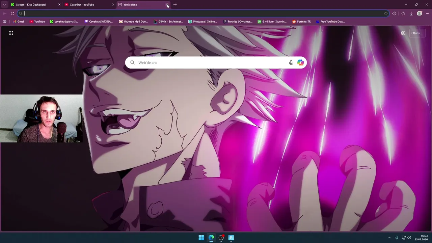Viewport: 432px width, 243px height.
Task: Start voice search with microphone icon
Action: click(291, 62)
